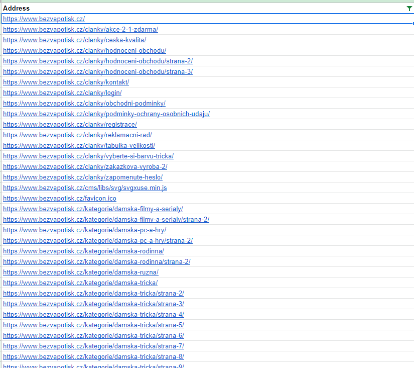Click the podminky-ochrany-osobnich-udaju link
Image resolution: width=414 pixels, height=368 pixels.
click(106, 114)
